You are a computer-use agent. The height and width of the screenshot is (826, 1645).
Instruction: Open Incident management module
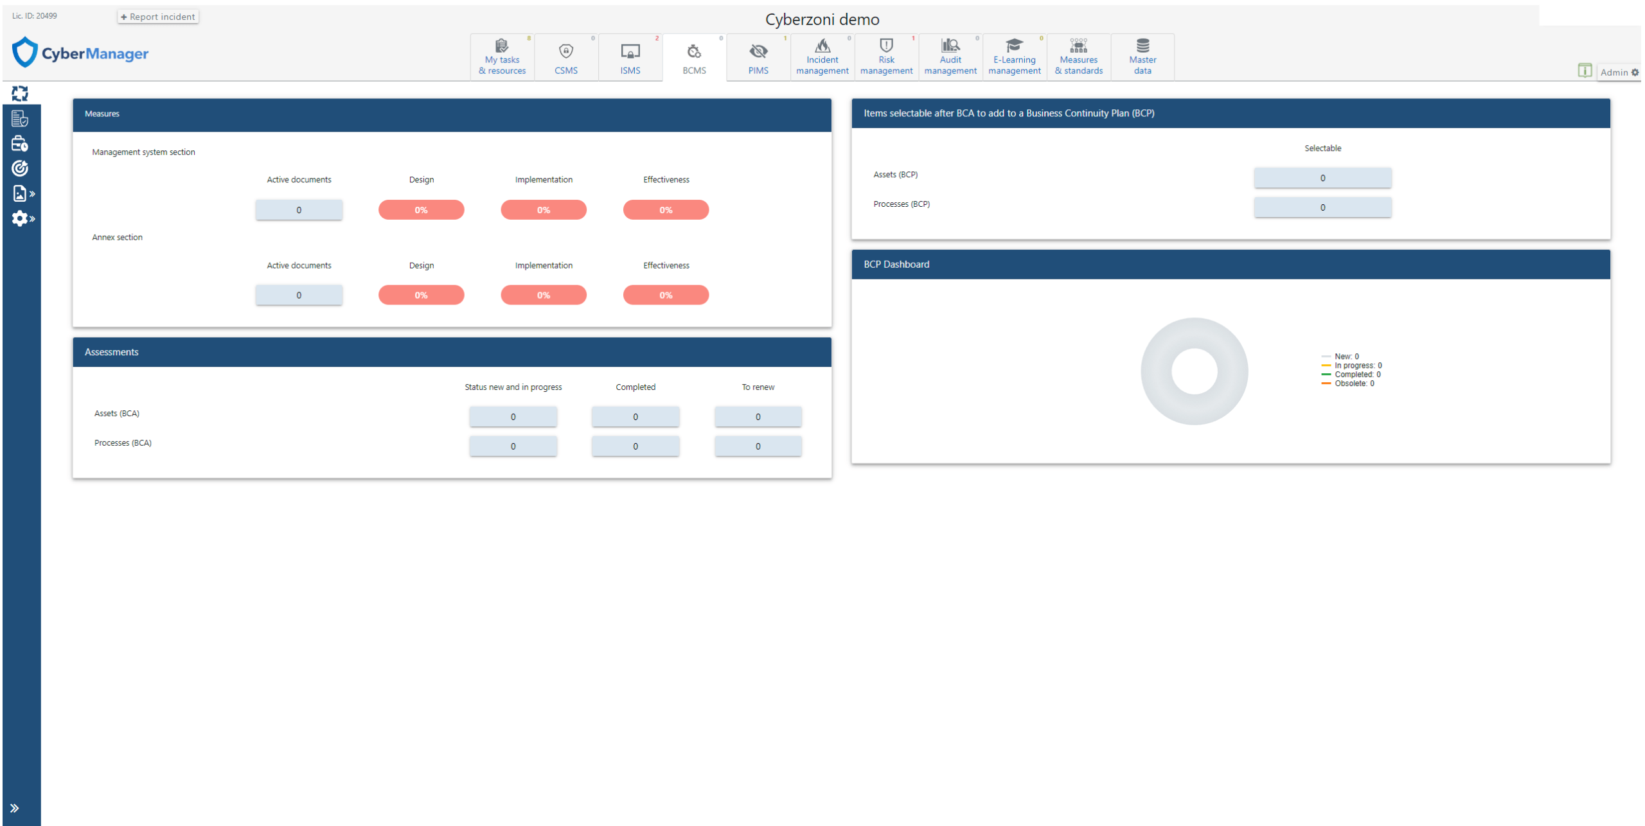click(822, 57)
